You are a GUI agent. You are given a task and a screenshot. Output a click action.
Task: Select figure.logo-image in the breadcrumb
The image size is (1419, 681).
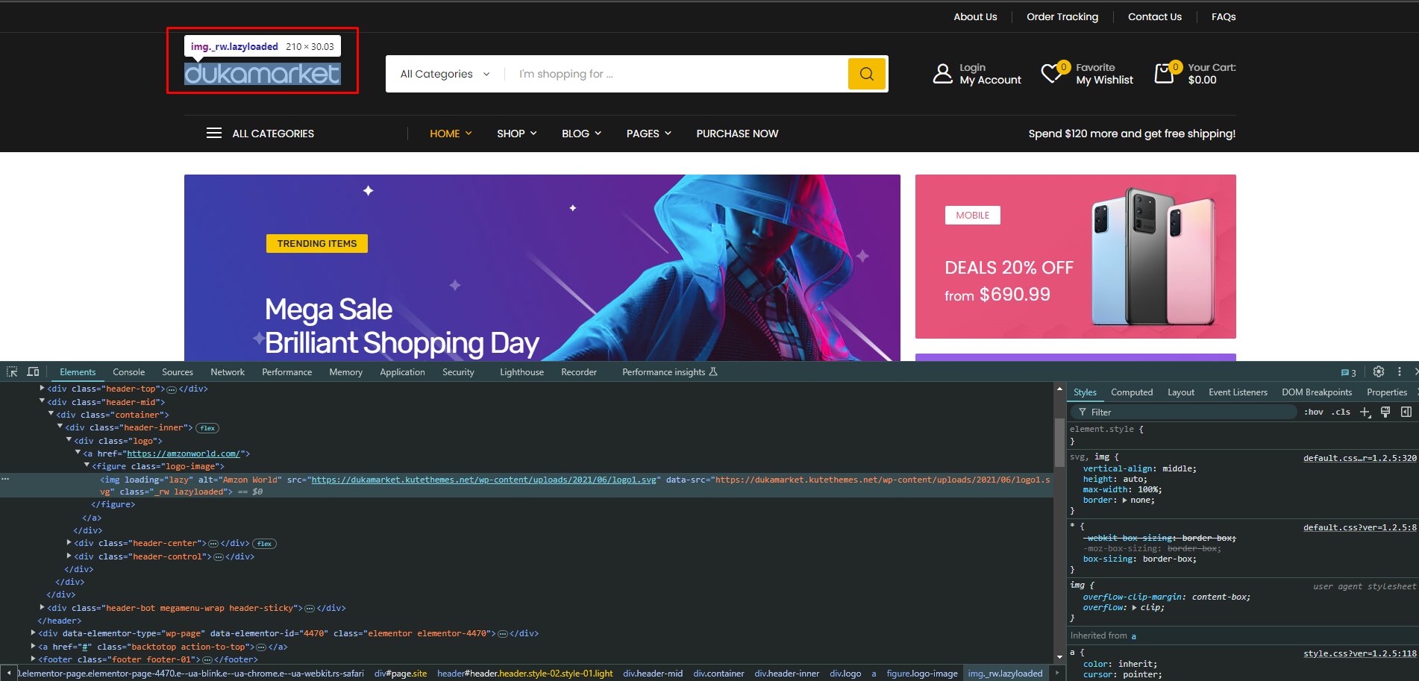pyautogui.click(x=922, y=674)
